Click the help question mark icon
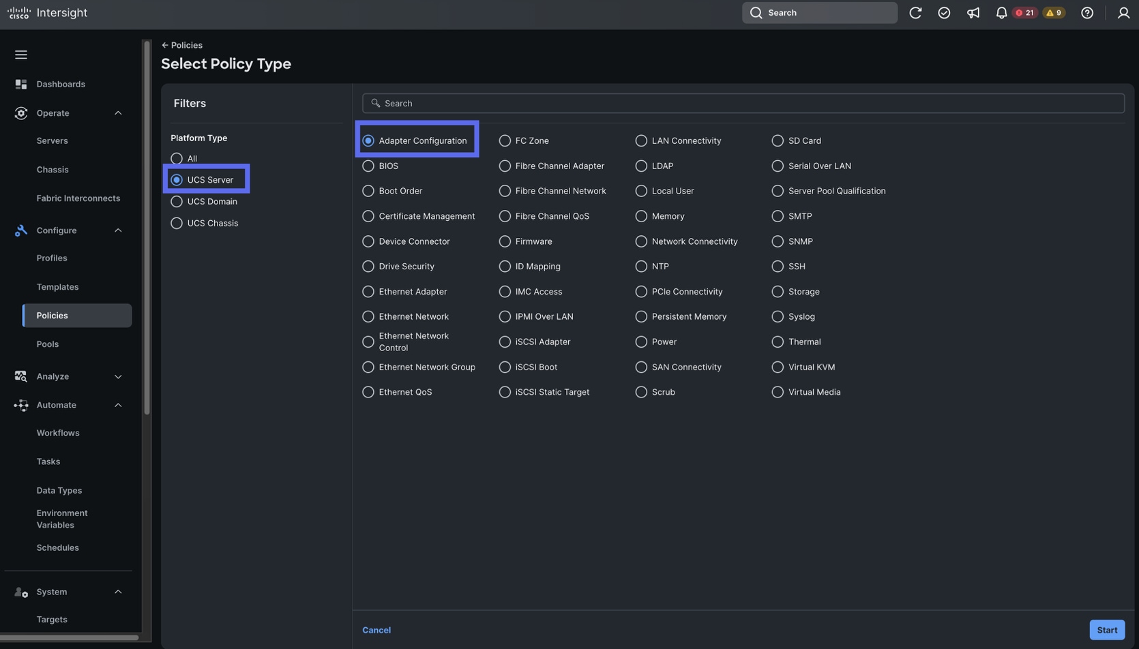1139x649 pixels. pos(1087,13)
